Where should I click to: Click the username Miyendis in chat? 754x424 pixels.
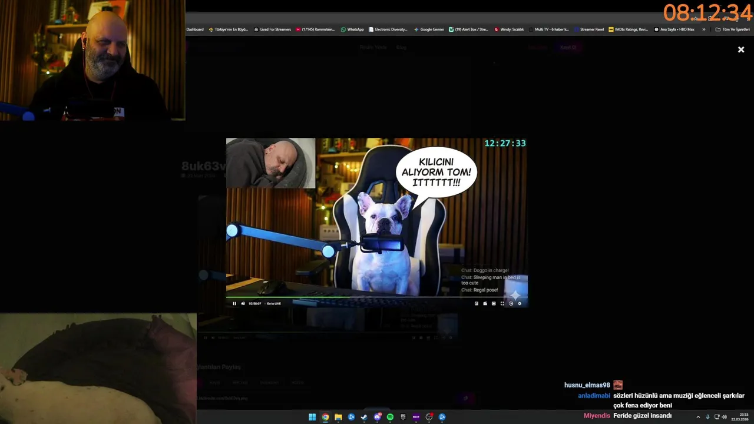[x=597, y=416]
